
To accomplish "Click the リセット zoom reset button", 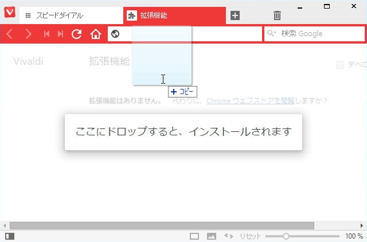I will tap(250, 236).
